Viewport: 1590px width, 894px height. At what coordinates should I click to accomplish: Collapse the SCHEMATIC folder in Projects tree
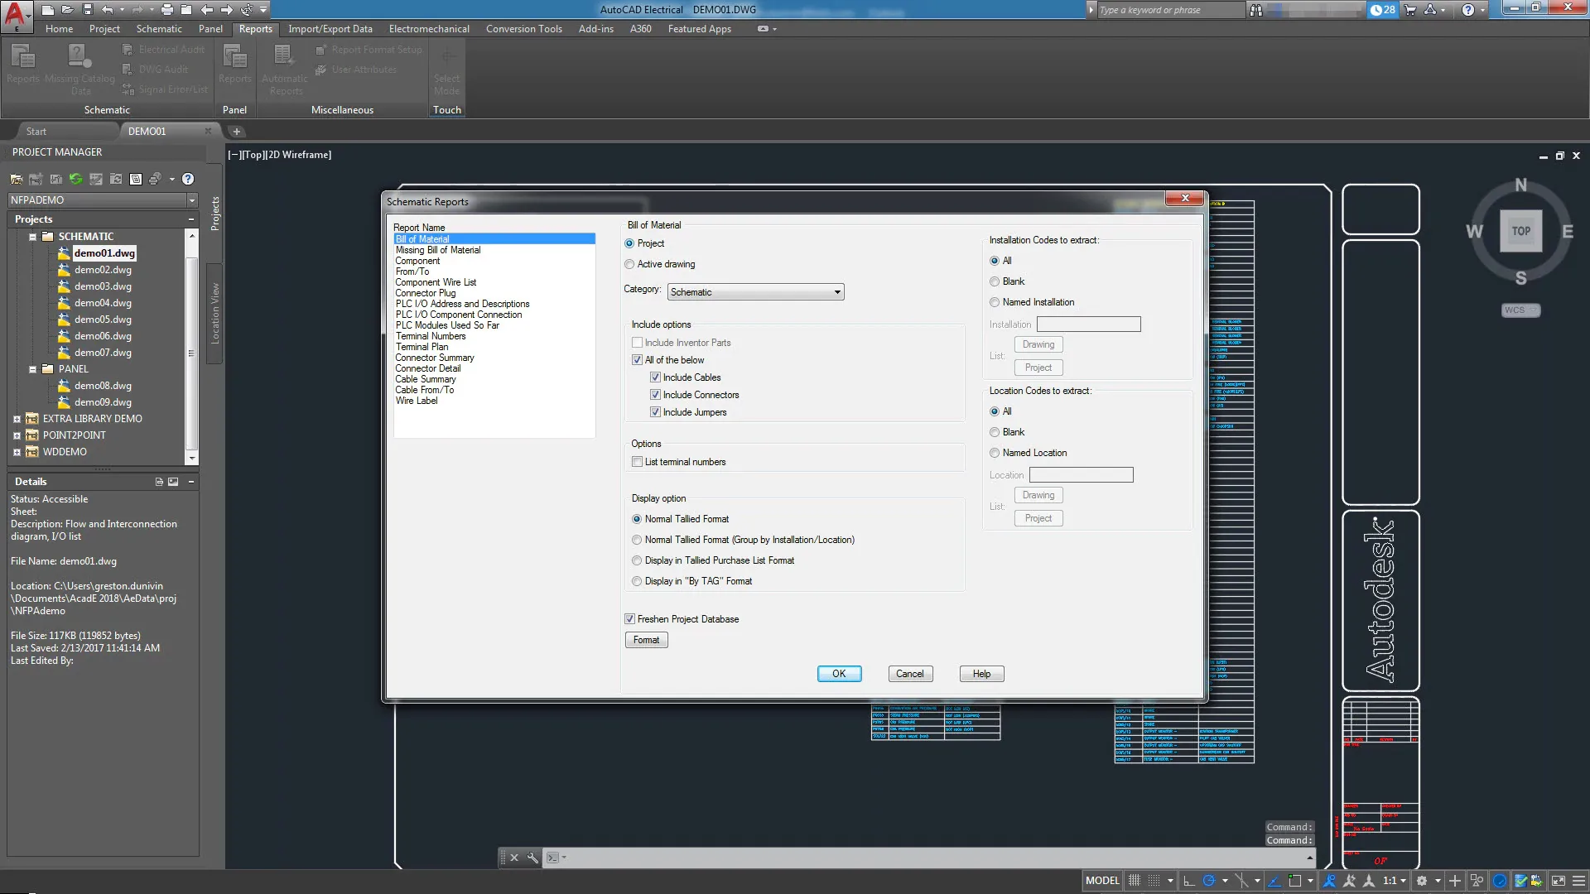pos(34,236)
